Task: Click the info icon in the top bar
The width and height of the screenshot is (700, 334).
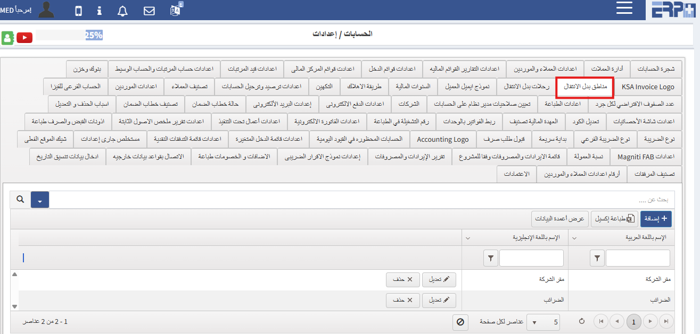Action: (99, 10)
